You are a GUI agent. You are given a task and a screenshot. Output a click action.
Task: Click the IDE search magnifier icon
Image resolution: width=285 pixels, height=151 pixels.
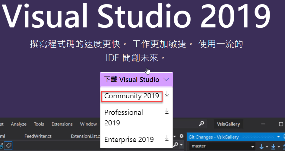(x=201, y=124)
